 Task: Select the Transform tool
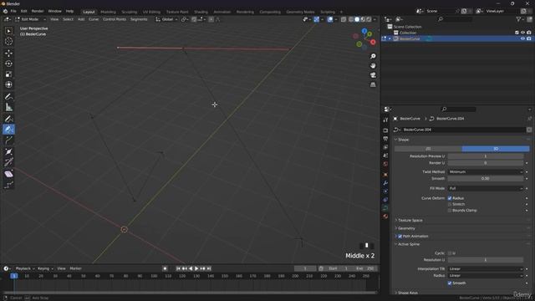[9, 84]
